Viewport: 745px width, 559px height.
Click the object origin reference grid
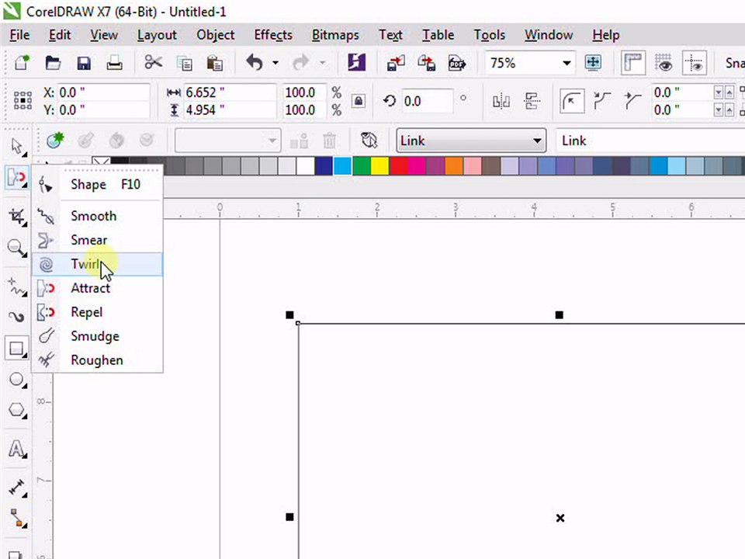tap(23, 101)
